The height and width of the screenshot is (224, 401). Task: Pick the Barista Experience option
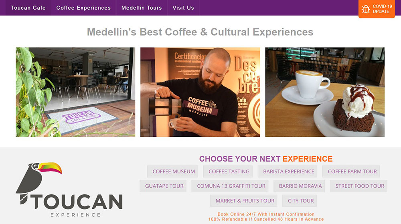click(x=288, y=172)
